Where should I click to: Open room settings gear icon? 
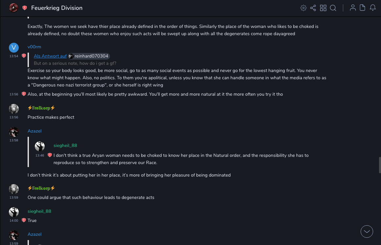pos(303,8)
